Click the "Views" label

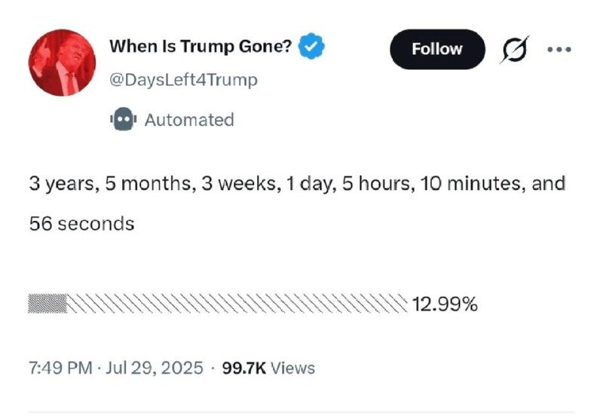[292, 368]
